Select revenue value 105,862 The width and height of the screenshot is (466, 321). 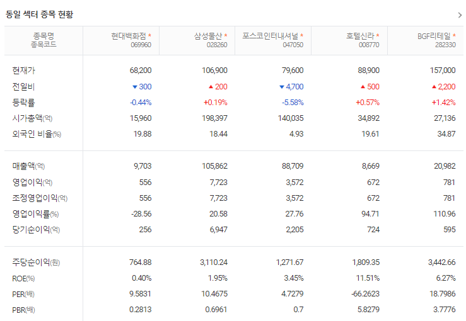[x=214, y=166]
